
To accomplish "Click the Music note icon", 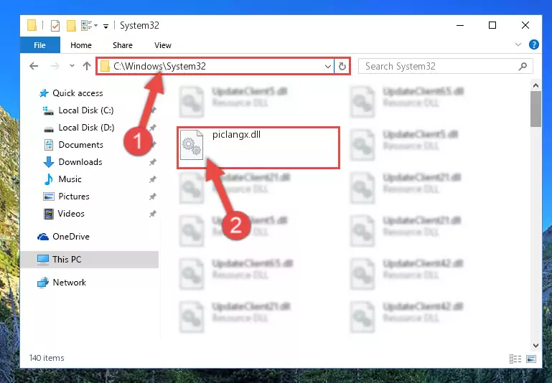I will click(49, 179).
